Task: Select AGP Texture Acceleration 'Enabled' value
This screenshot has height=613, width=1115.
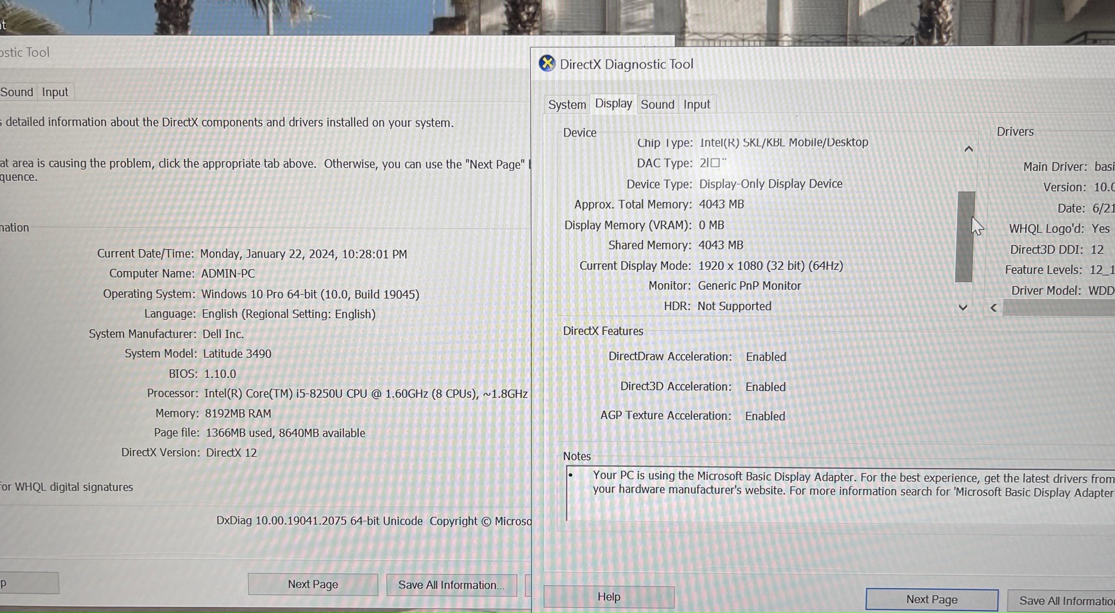Action: 765,416
